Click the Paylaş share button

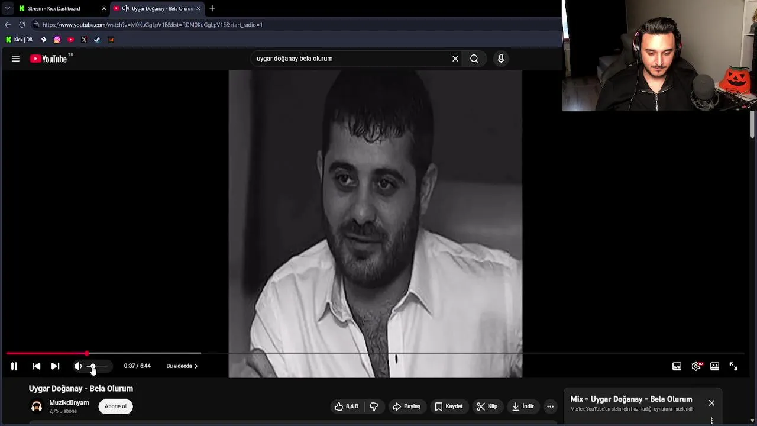pyautogui.click(x=406, y=406)
